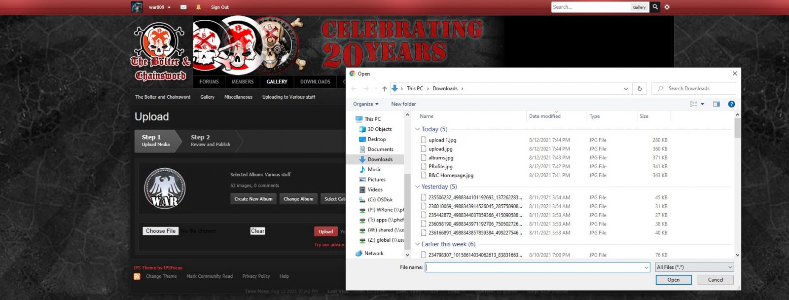Open the All Files type dropdown
The height and width of the screenshot is (300, 789).
point(694,267)
